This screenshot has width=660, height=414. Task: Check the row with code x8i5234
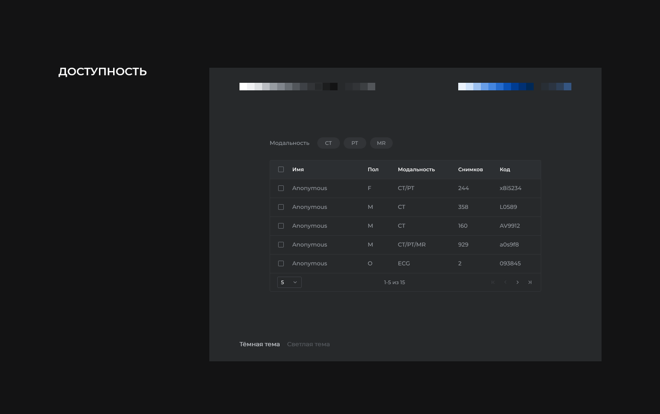[x=281, y=188]
